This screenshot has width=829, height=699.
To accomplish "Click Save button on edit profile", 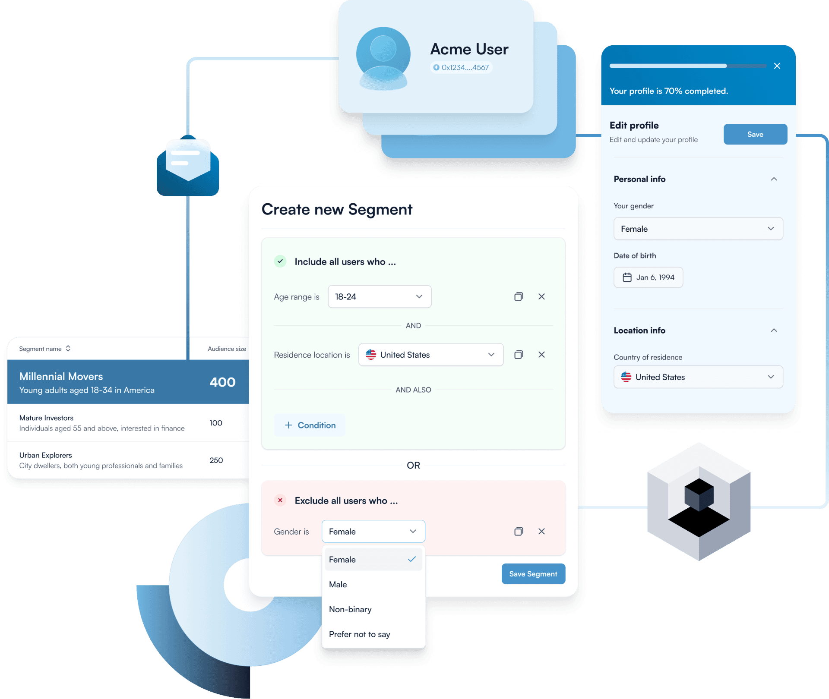I will coord(755,135).
